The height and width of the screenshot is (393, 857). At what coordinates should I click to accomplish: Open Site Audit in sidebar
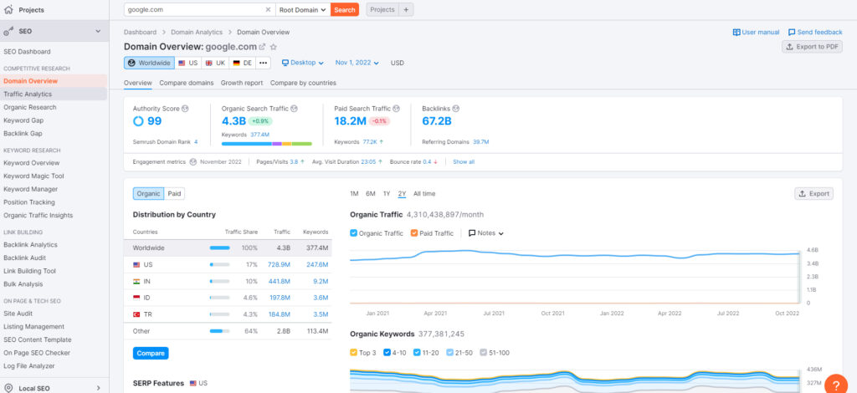point(18,314)
